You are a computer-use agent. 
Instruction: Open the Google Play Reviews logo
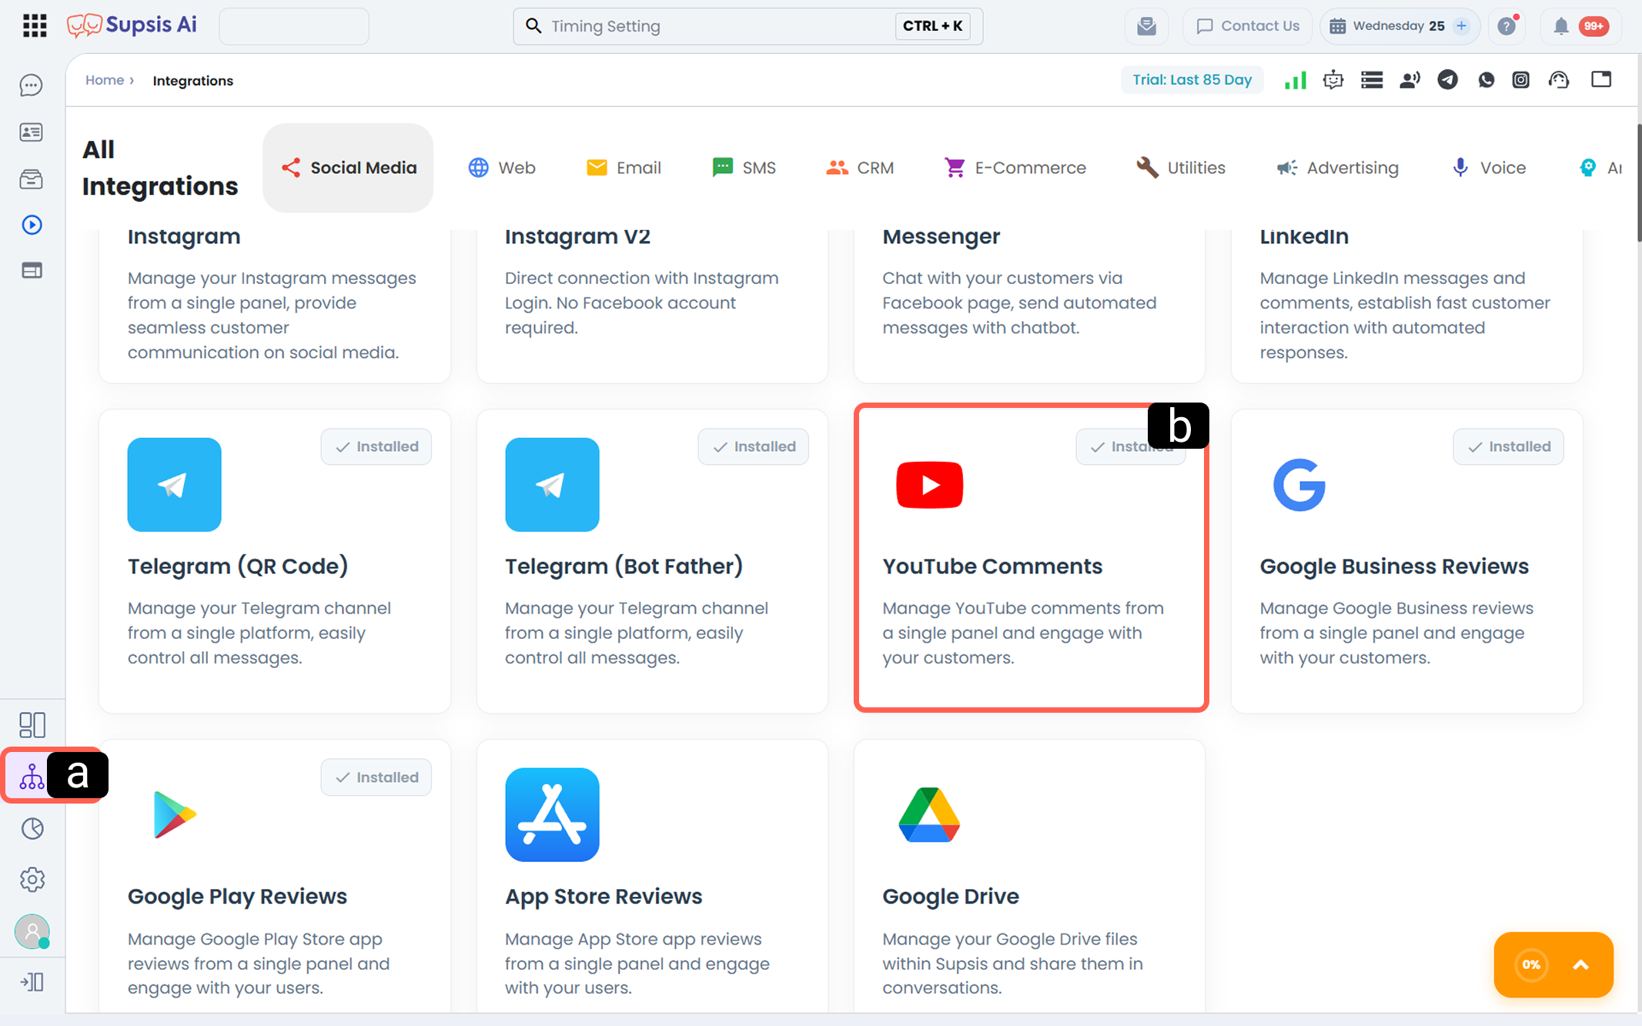(176, 814)
